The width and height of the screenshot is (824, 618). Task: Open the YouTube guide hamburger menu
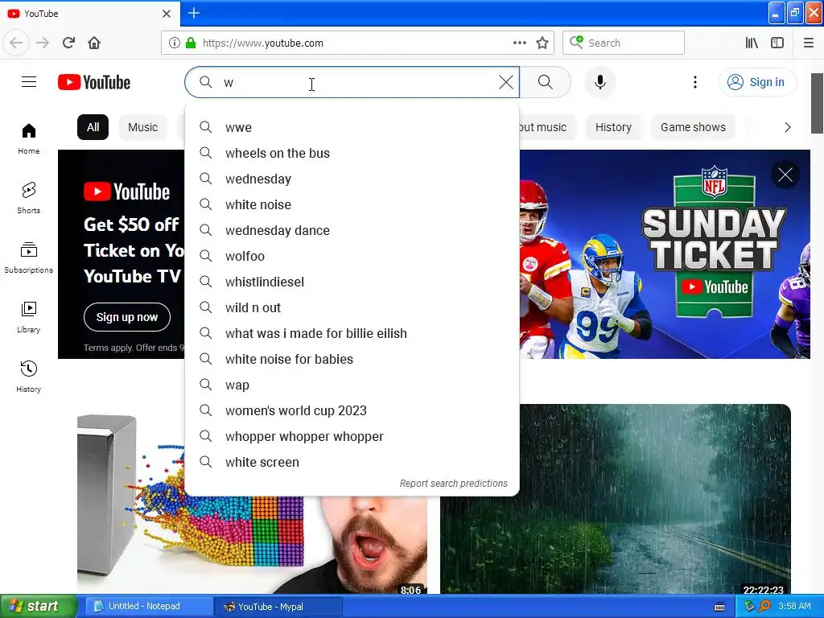pyautogui.click(x=29, y=82)
